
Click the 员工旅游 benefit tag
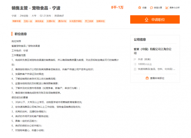(89, 21)
